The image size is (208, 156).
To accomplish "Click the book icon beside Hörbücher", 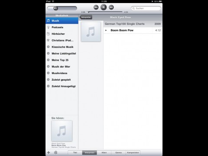I will coord(48,34).
